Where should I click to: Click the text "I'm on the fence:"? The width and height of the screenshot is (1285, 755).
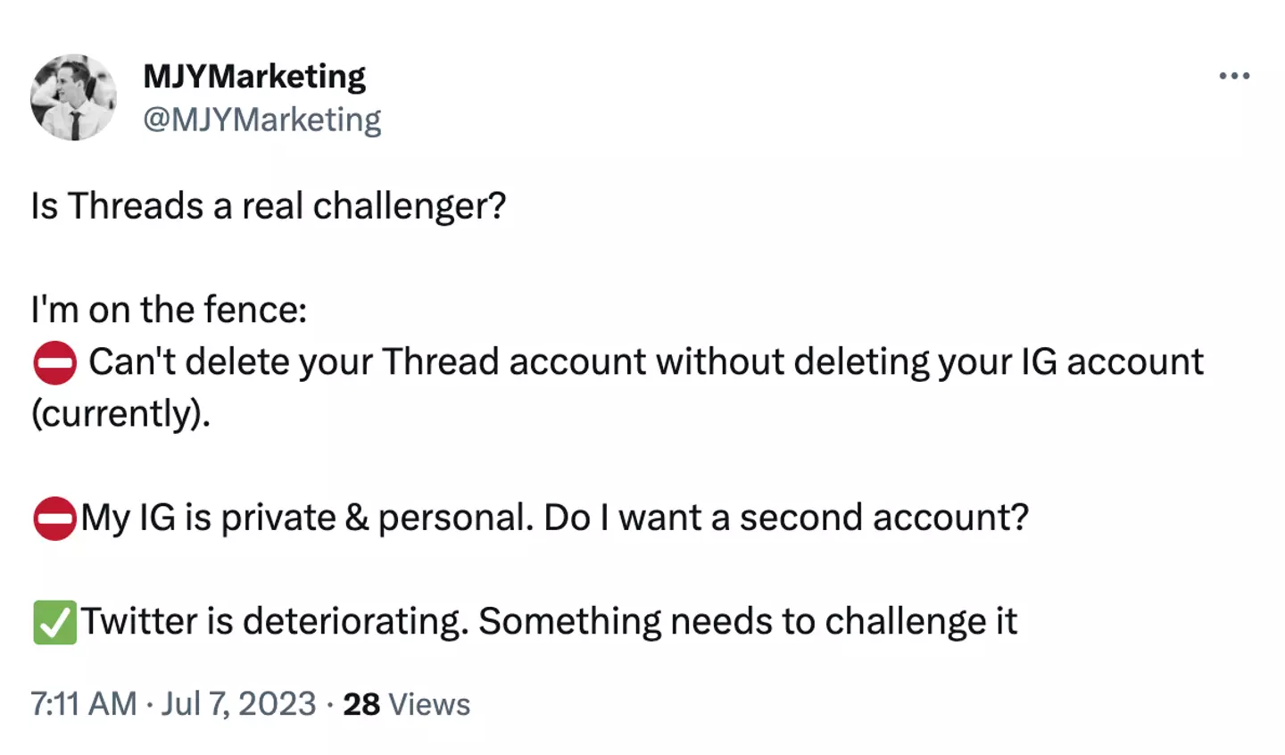tap(169, 310)
